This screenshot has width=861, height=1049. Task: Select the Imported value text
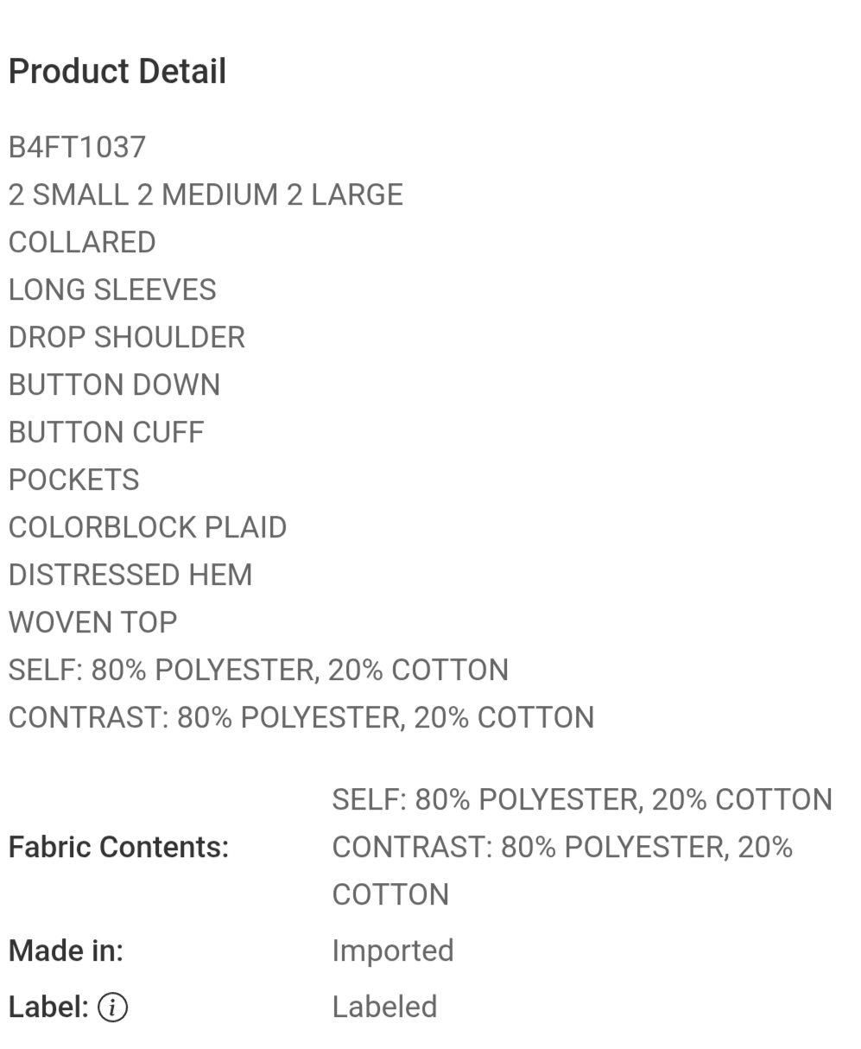tap(393, 950)
